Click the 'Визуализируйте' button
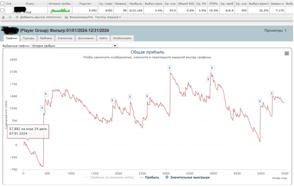 click(x=81, y=17)
